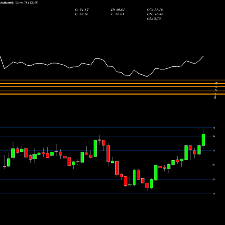This screenshot has height=225, width=225.
Task: Click the 'OL: 3.75' reading
Action: click(x=154, y=19)
